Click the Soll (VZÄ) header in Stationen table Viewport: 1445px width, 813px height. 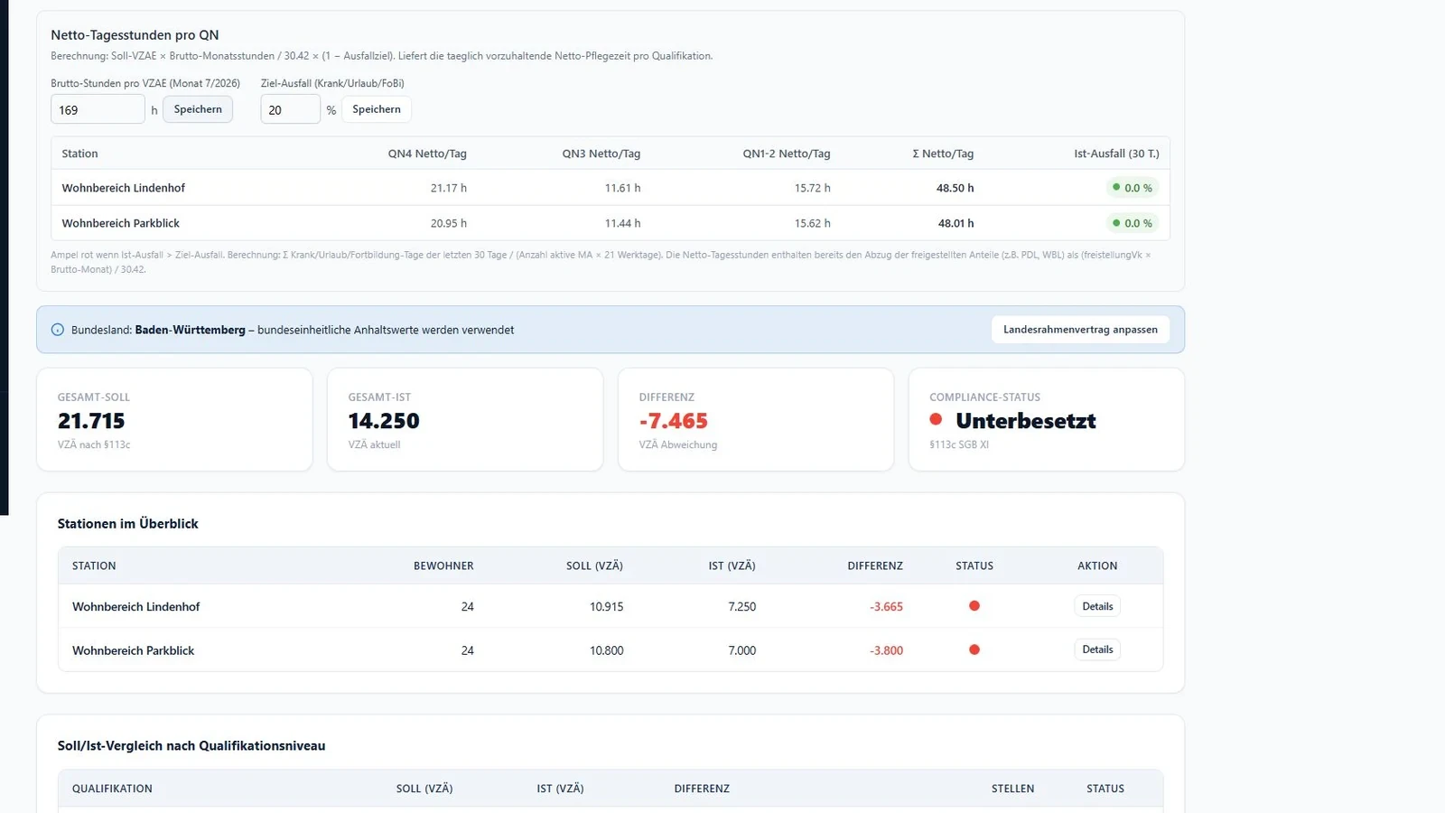click(594, 565)
